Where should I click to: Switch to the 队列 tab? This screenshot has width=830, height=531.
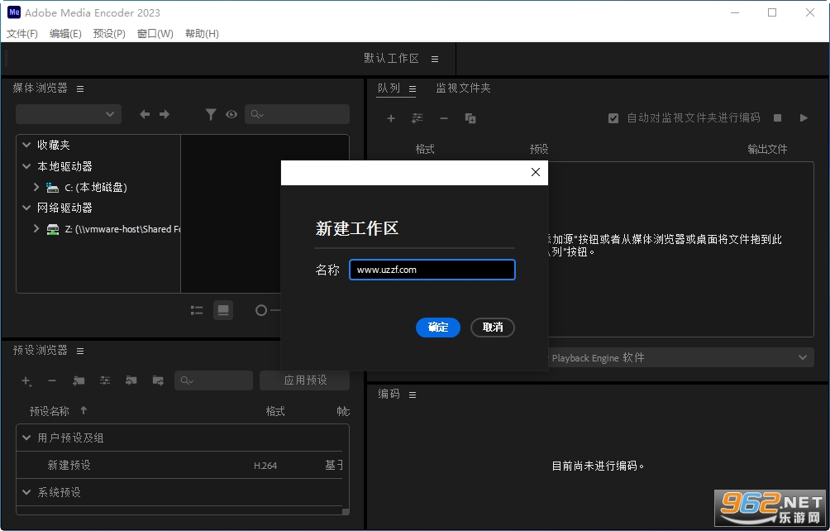tap(389, 88)
